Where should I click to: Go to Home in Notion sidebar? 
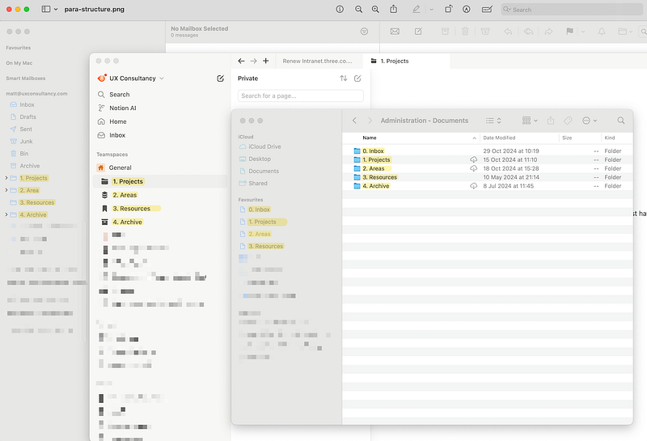117,122
